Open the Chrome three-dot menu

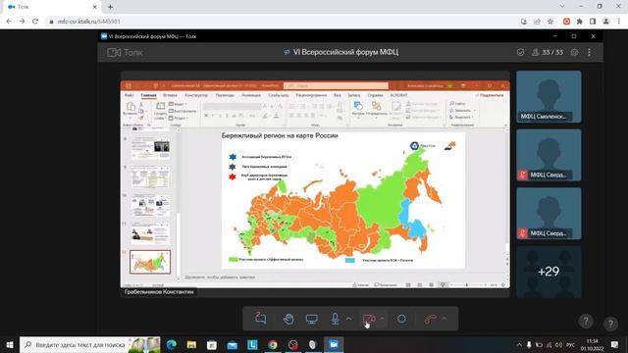(x=619, y=22)
